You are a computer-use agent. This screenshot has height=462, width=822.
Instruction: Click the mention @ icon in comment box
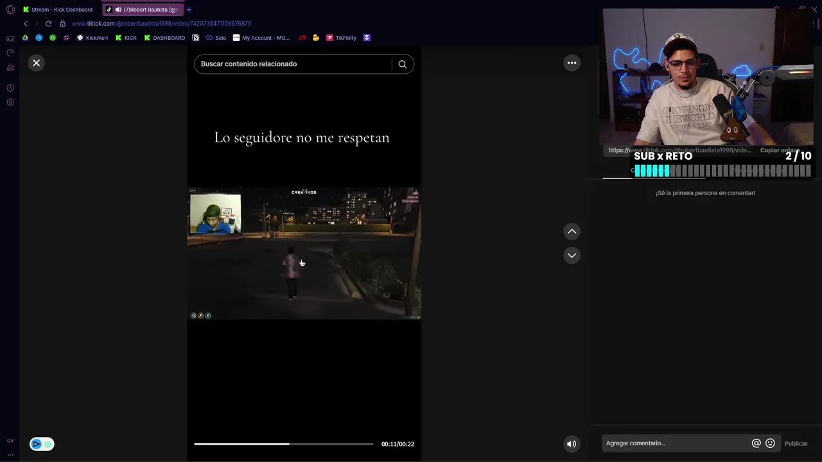(756, 443)
